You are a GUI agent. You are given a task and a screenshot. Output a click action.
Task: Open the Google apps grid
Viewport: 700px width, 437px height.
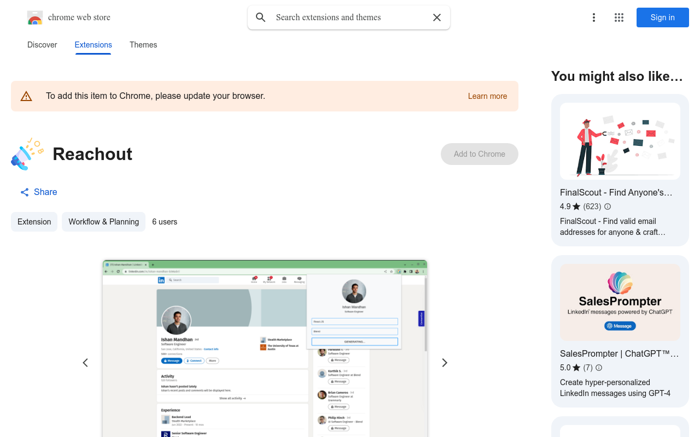coord(619,17)
